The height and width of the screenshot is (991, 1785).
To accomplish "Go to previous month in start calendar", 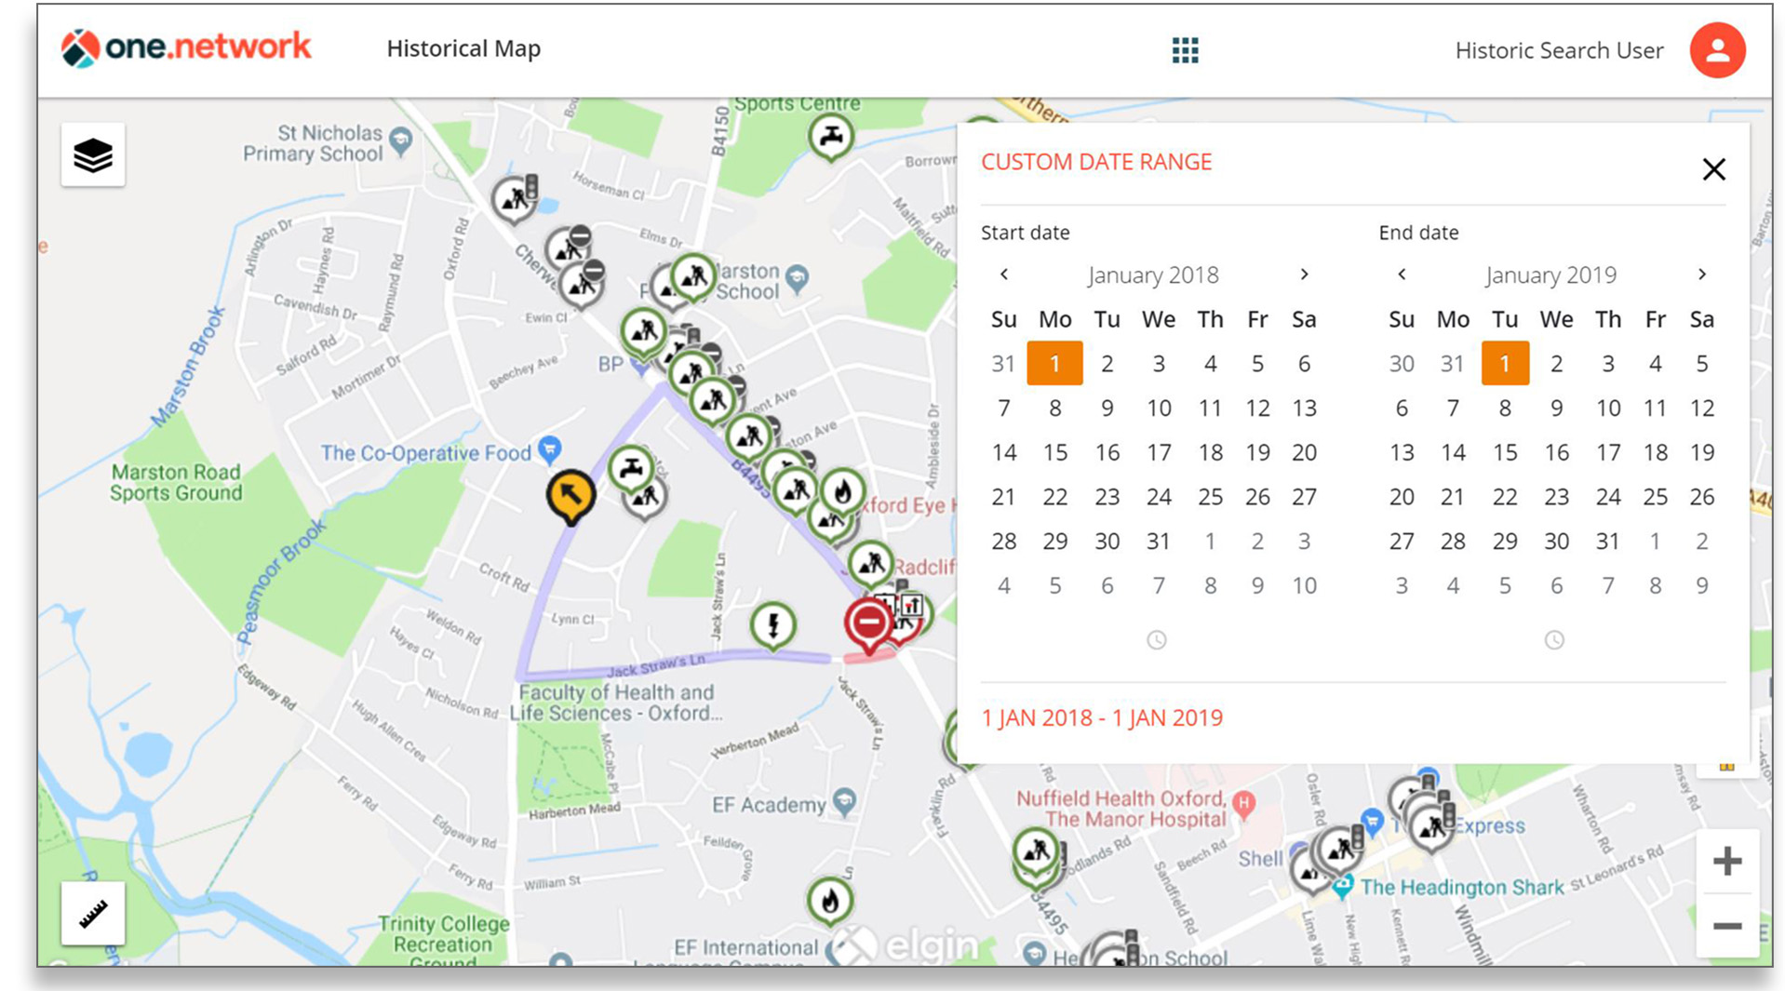I will (1003, 275).
